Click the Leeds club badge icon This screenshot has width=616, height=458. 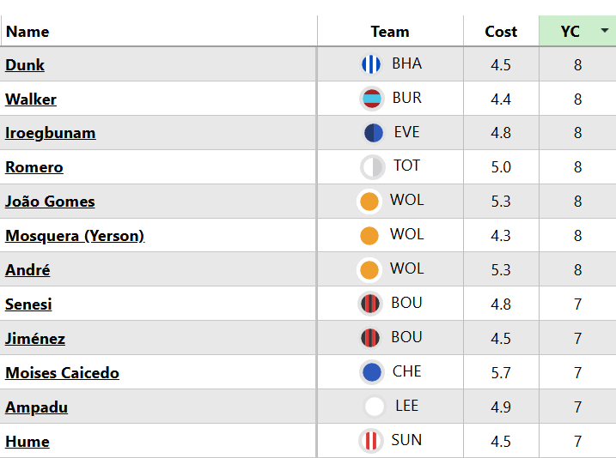(374, 407)
